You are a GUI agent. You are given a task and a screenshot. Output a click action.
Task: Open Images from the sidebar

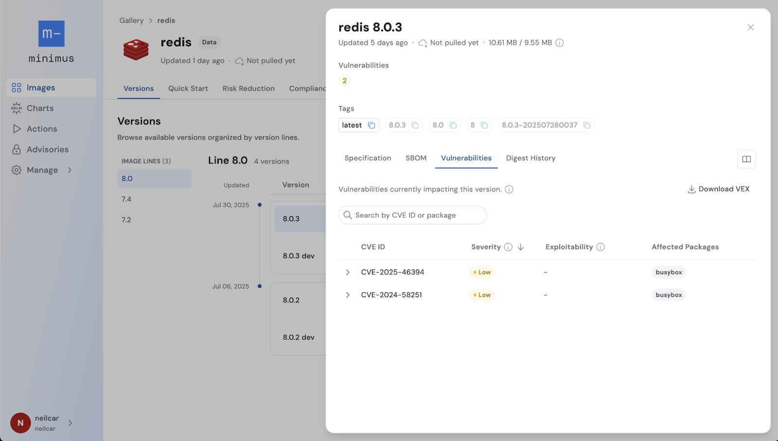(x=51, y=88)
